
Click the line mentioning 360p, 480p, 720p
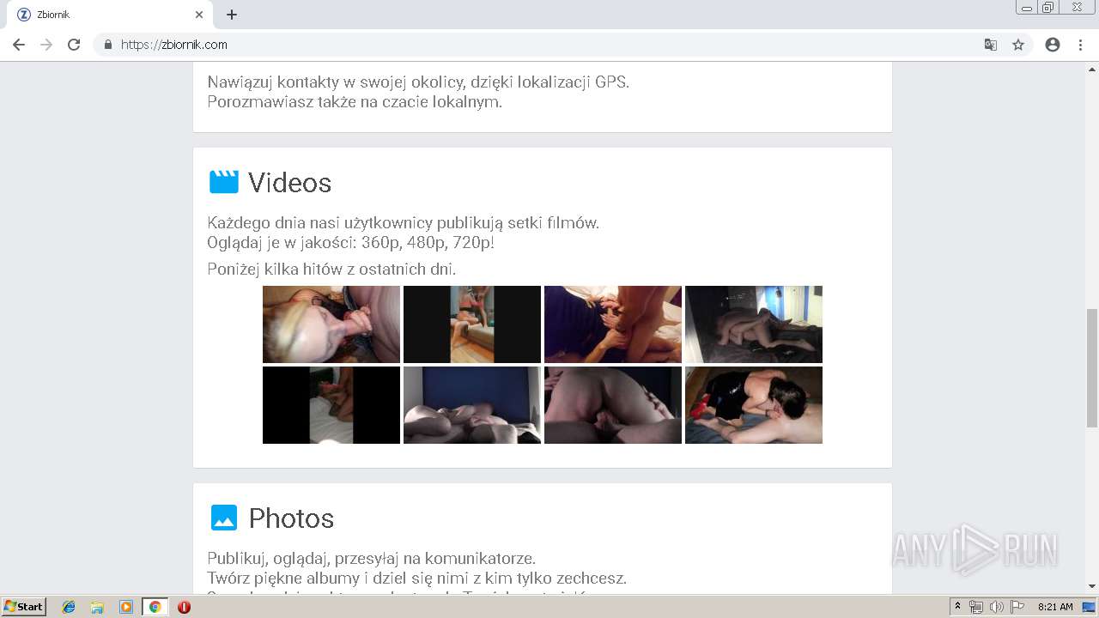coord(351,243)
